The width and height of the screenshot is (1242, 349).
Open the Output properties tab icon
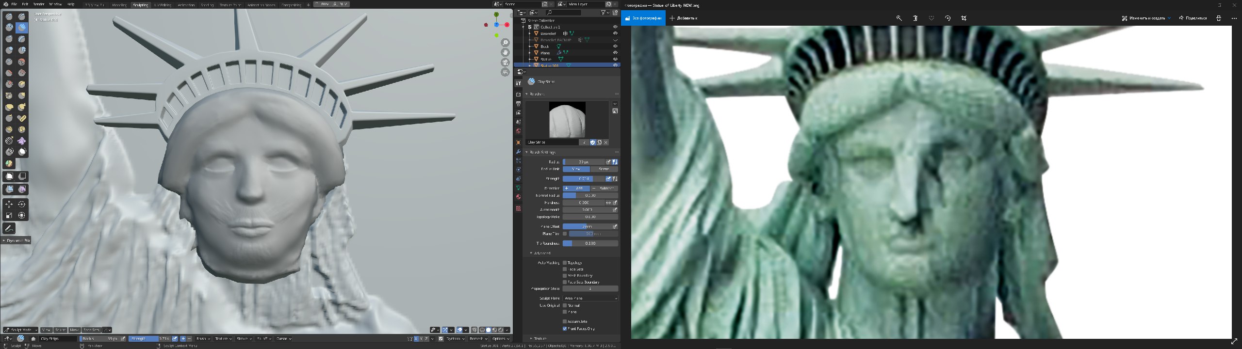tap(518, 104)
